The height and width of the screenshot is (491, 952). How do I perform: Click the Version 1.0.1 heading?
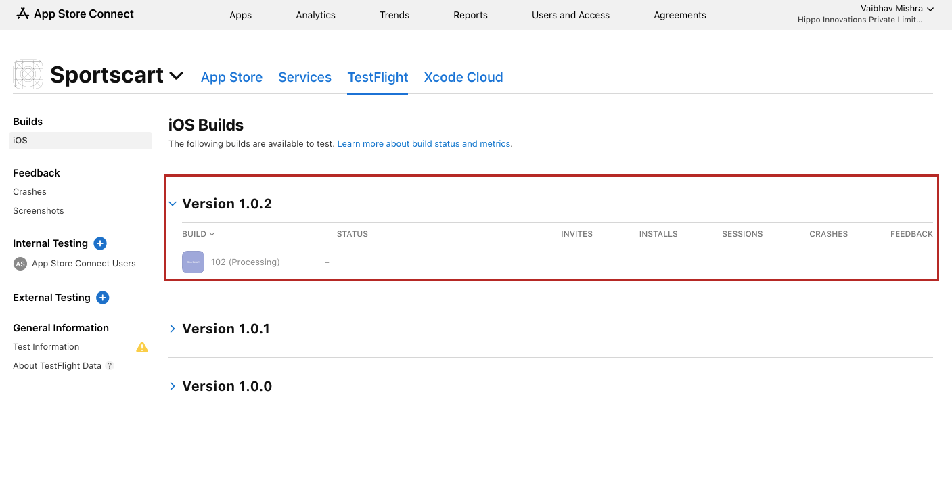click(226, 329)
